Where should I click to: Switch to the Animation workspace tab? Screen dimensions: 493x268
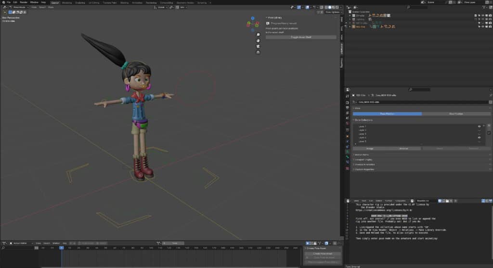tap(137, 2)
